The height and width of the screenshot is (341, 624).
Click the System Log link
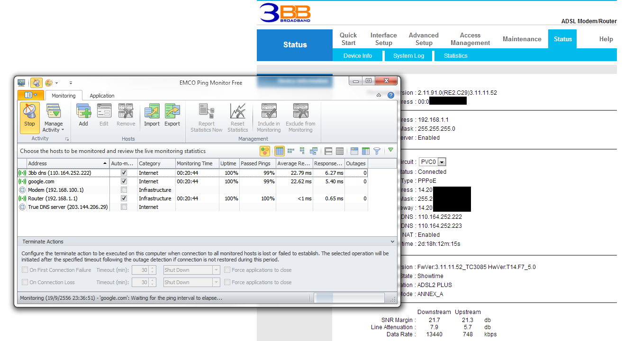(409, 56)
